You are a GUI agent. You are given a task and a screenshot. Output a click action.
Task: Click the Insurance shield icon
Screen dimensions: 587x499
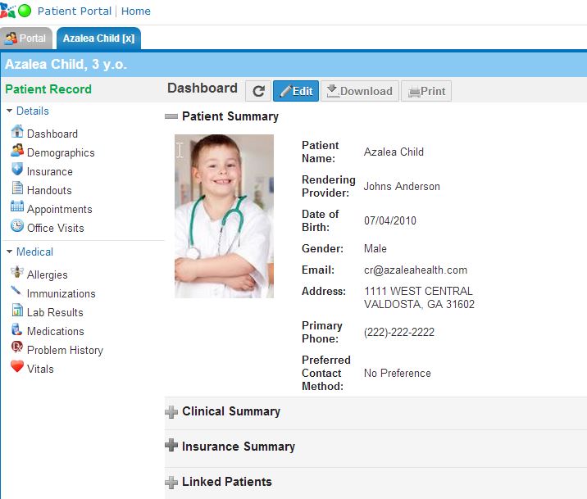pyautogui.click(x=17, y=169)
